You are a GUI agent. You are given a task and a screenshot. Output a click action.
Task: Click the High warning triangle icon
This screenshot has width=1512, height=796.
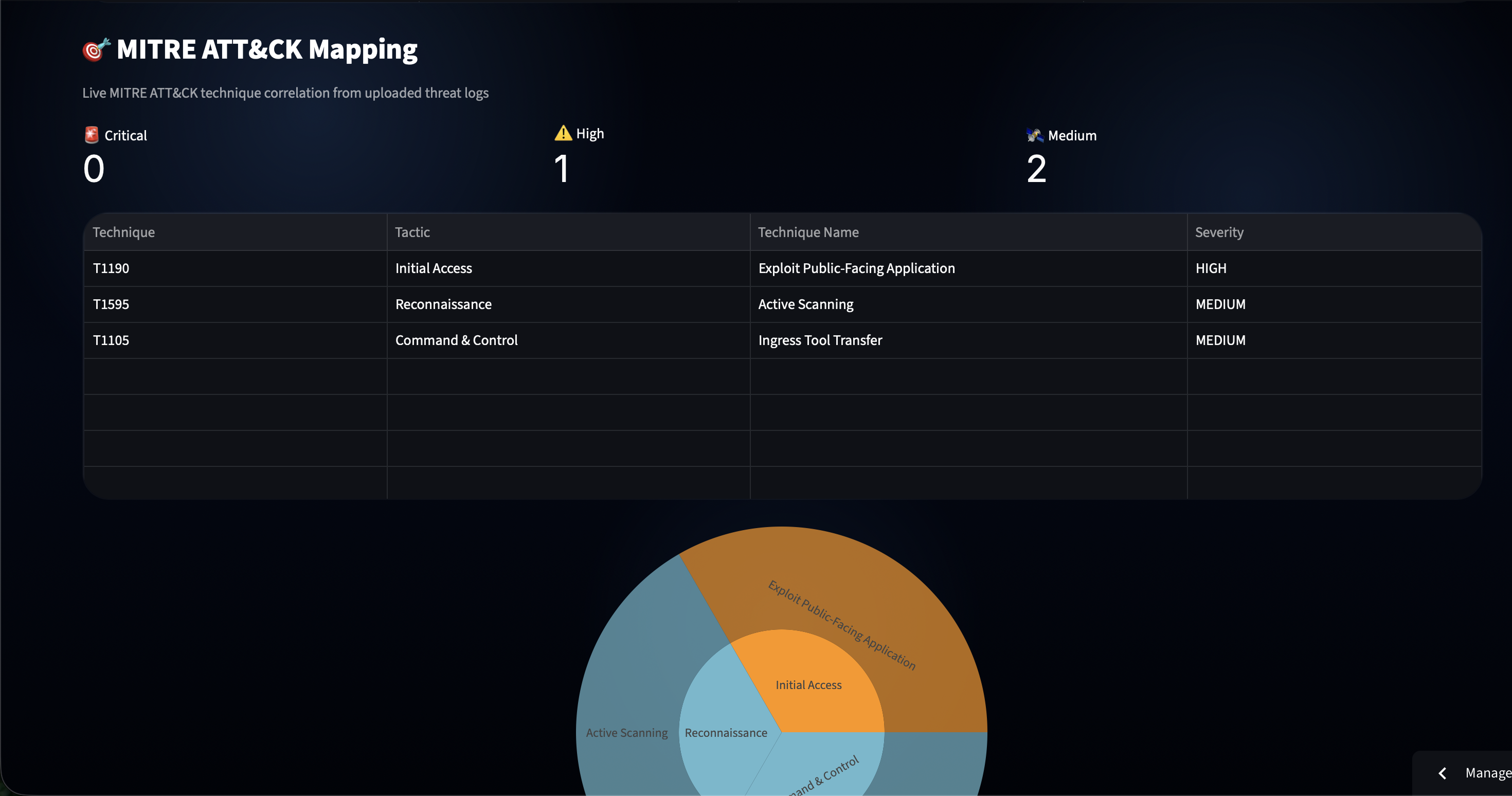point(563,133)
